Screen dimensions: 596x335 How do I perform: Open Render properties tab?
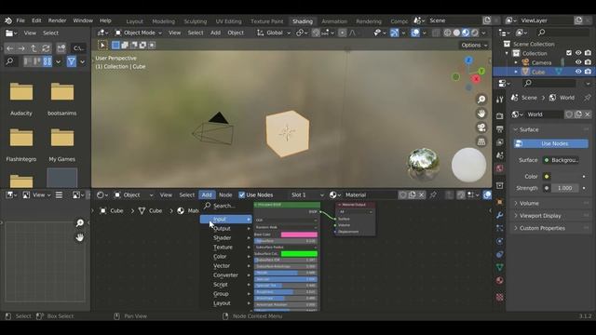point(499,115)
